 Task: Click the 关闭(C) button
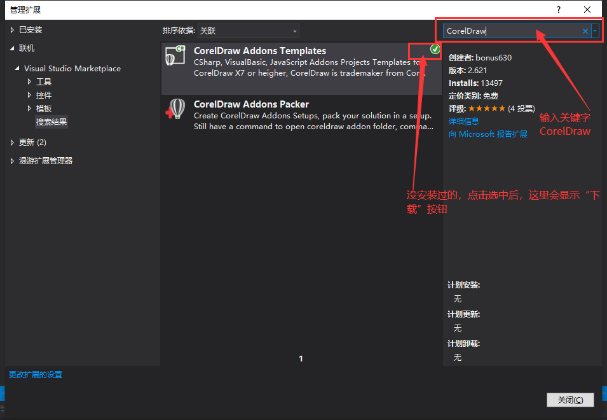click(569, 400)
